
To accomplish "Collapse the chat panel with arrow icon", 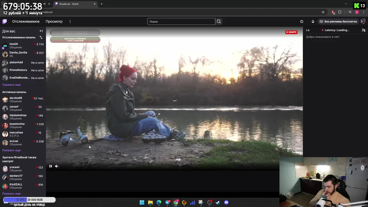I will tap(308, 30).
